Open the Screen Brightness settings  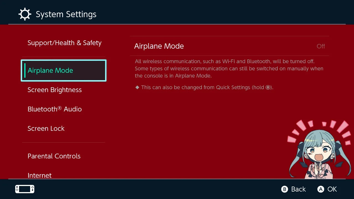[x=54, y=90]
